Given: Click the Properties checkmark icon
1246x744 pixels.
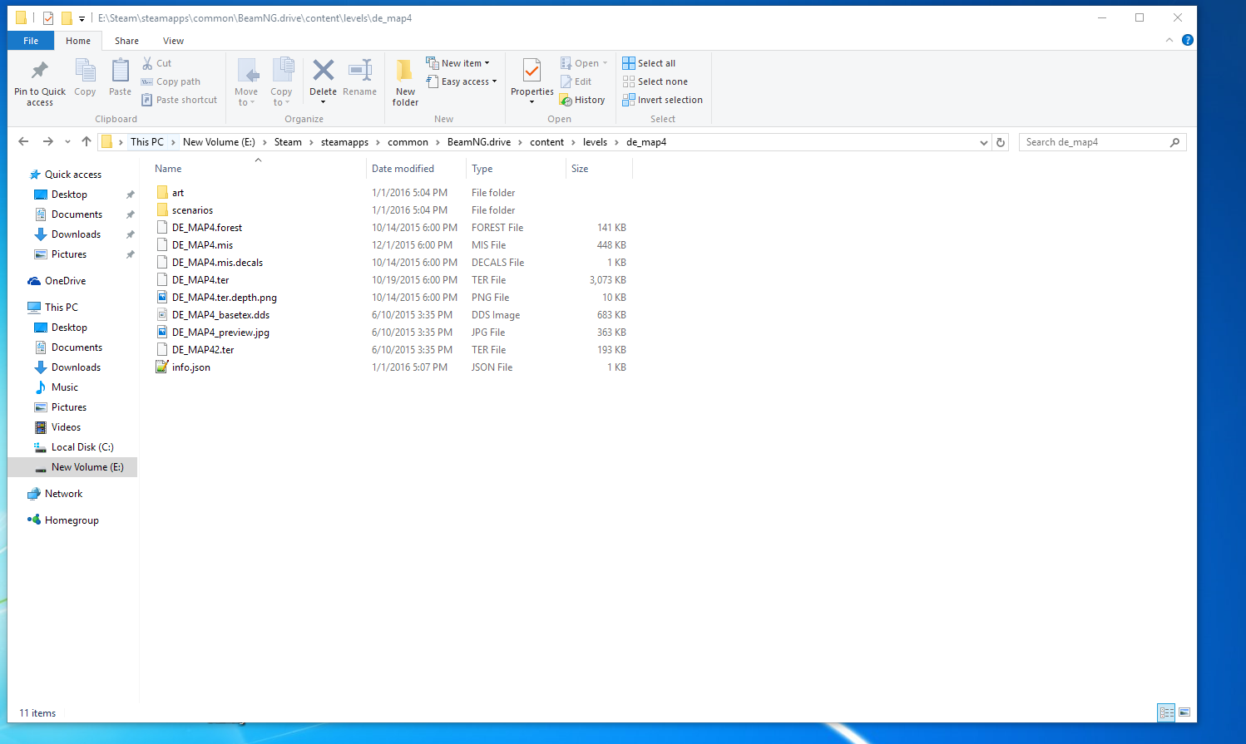Looking at the screenshot, I should click(x=532, y=70).
